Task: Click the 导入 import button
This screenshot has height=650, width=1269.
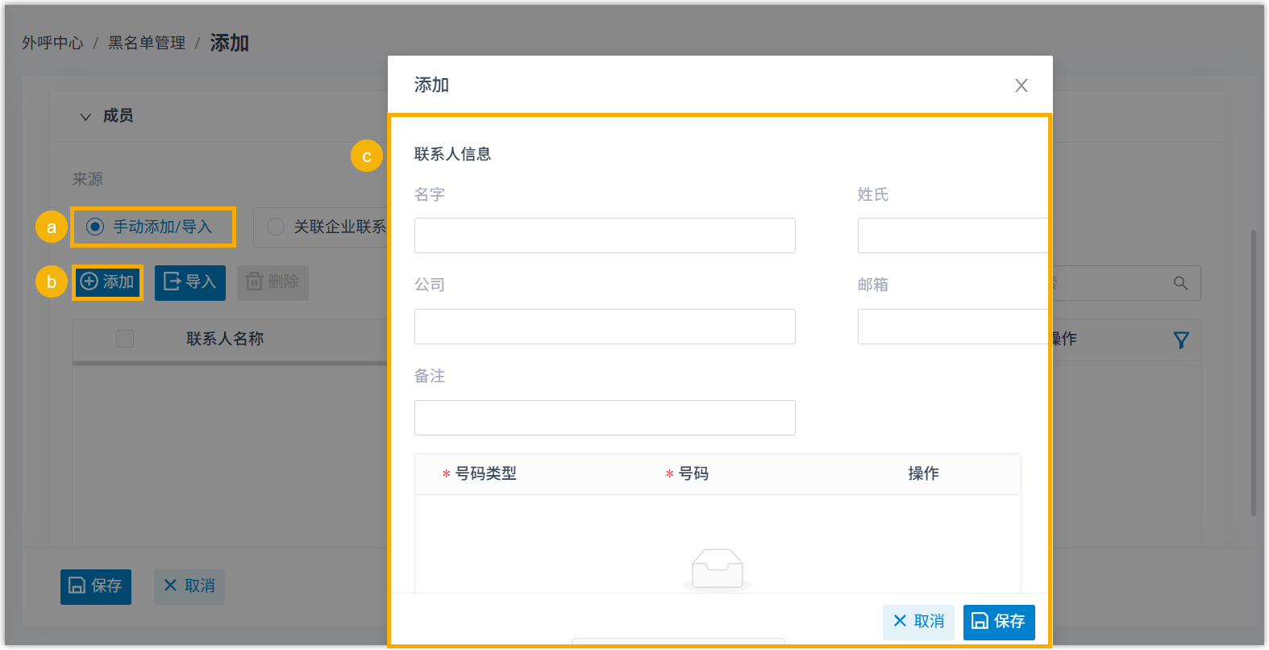Action: coord(190,282)
